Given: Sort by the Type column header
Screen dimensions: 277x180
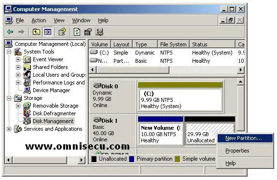Looking at the screenshot, I should (x=145, y=44).
